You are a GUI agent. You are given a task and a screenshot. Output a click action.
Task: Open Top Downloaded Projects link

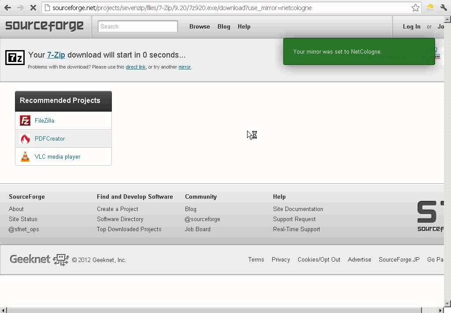[x=129, y=229]
